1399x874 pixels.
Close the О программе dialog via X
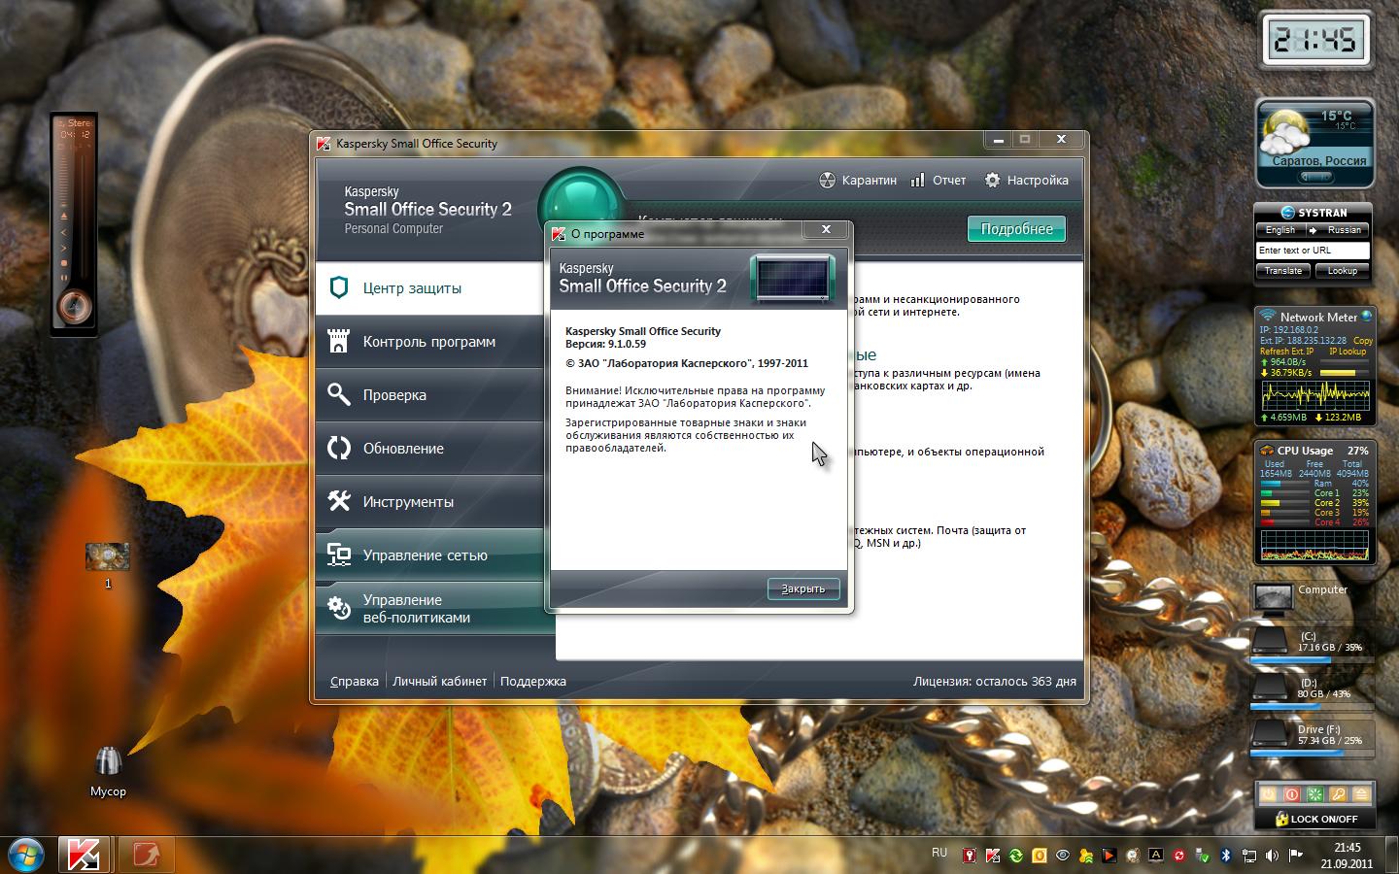826,230
